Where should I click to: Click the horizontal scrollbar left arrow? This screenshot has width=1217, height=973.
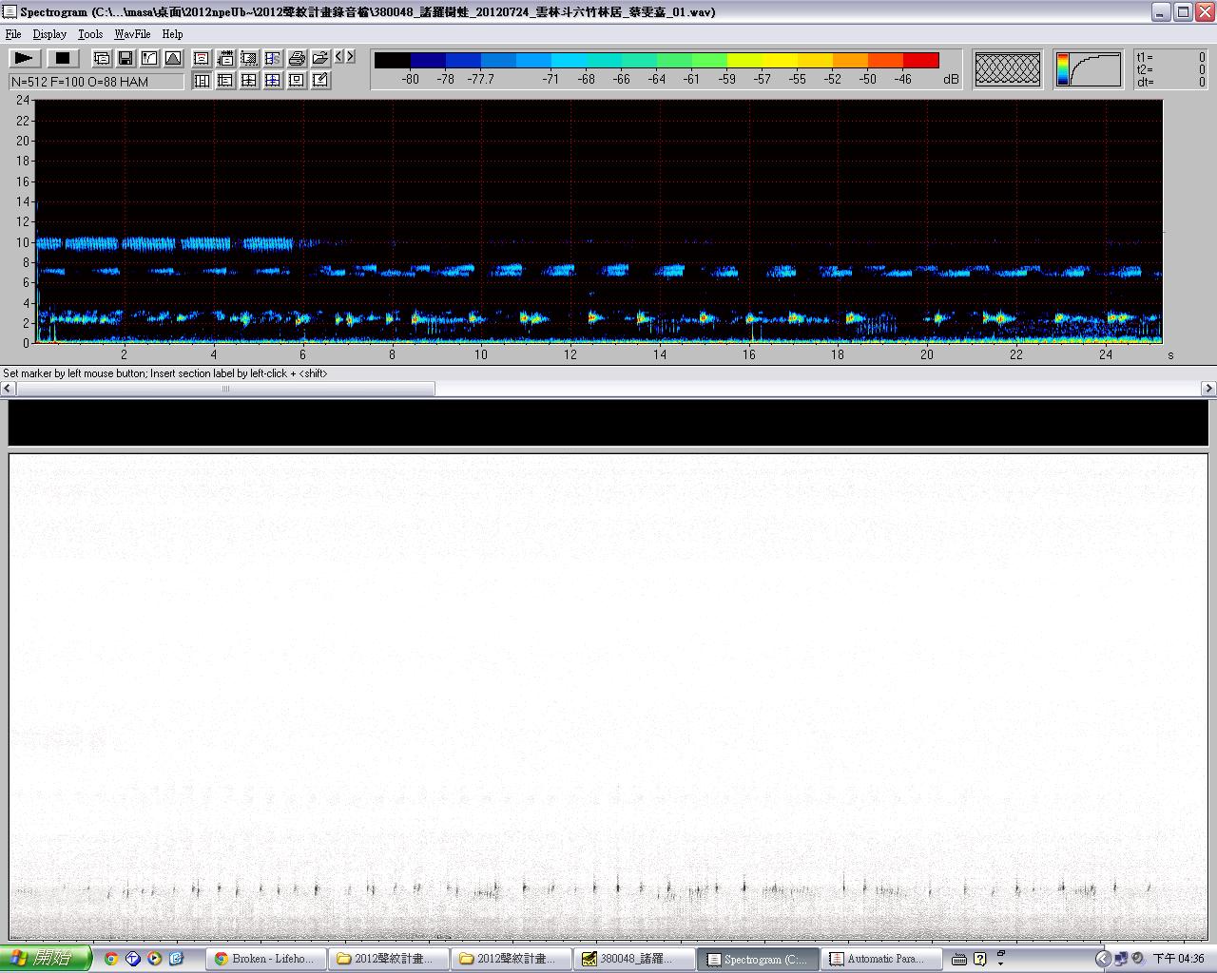(8, 389)
